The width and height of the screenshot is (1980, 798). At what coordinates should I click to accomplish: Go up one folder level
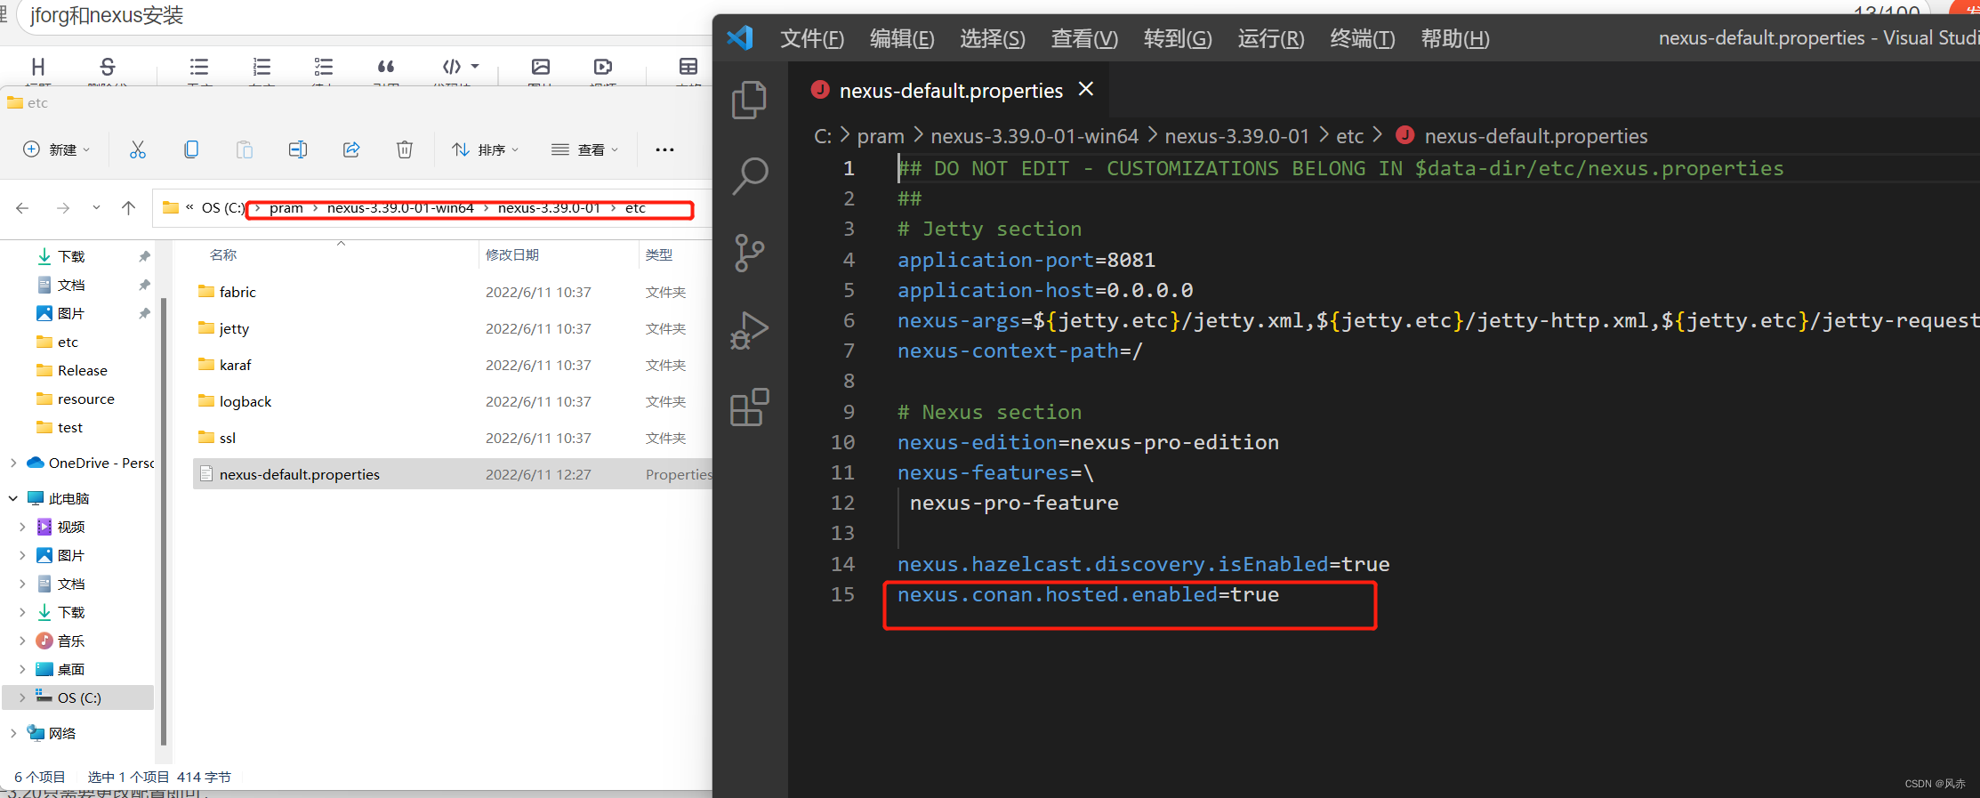click(x=129, y=208)
